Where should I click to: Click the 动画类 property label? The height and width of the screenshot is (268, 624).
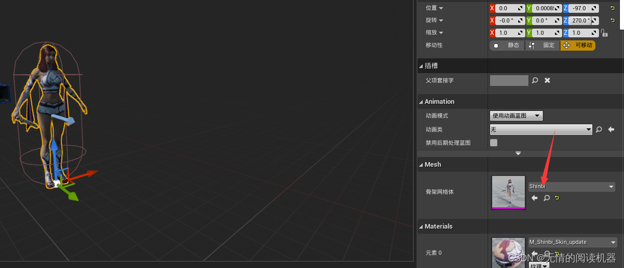tap(434, 129)
